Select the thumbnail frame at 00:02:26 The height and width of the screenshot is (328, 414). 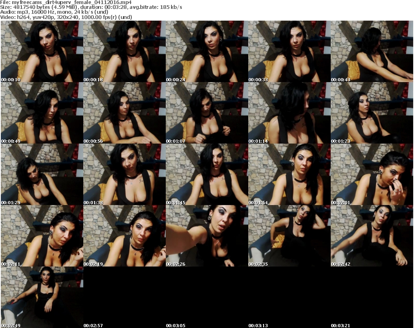click(207, 236)
